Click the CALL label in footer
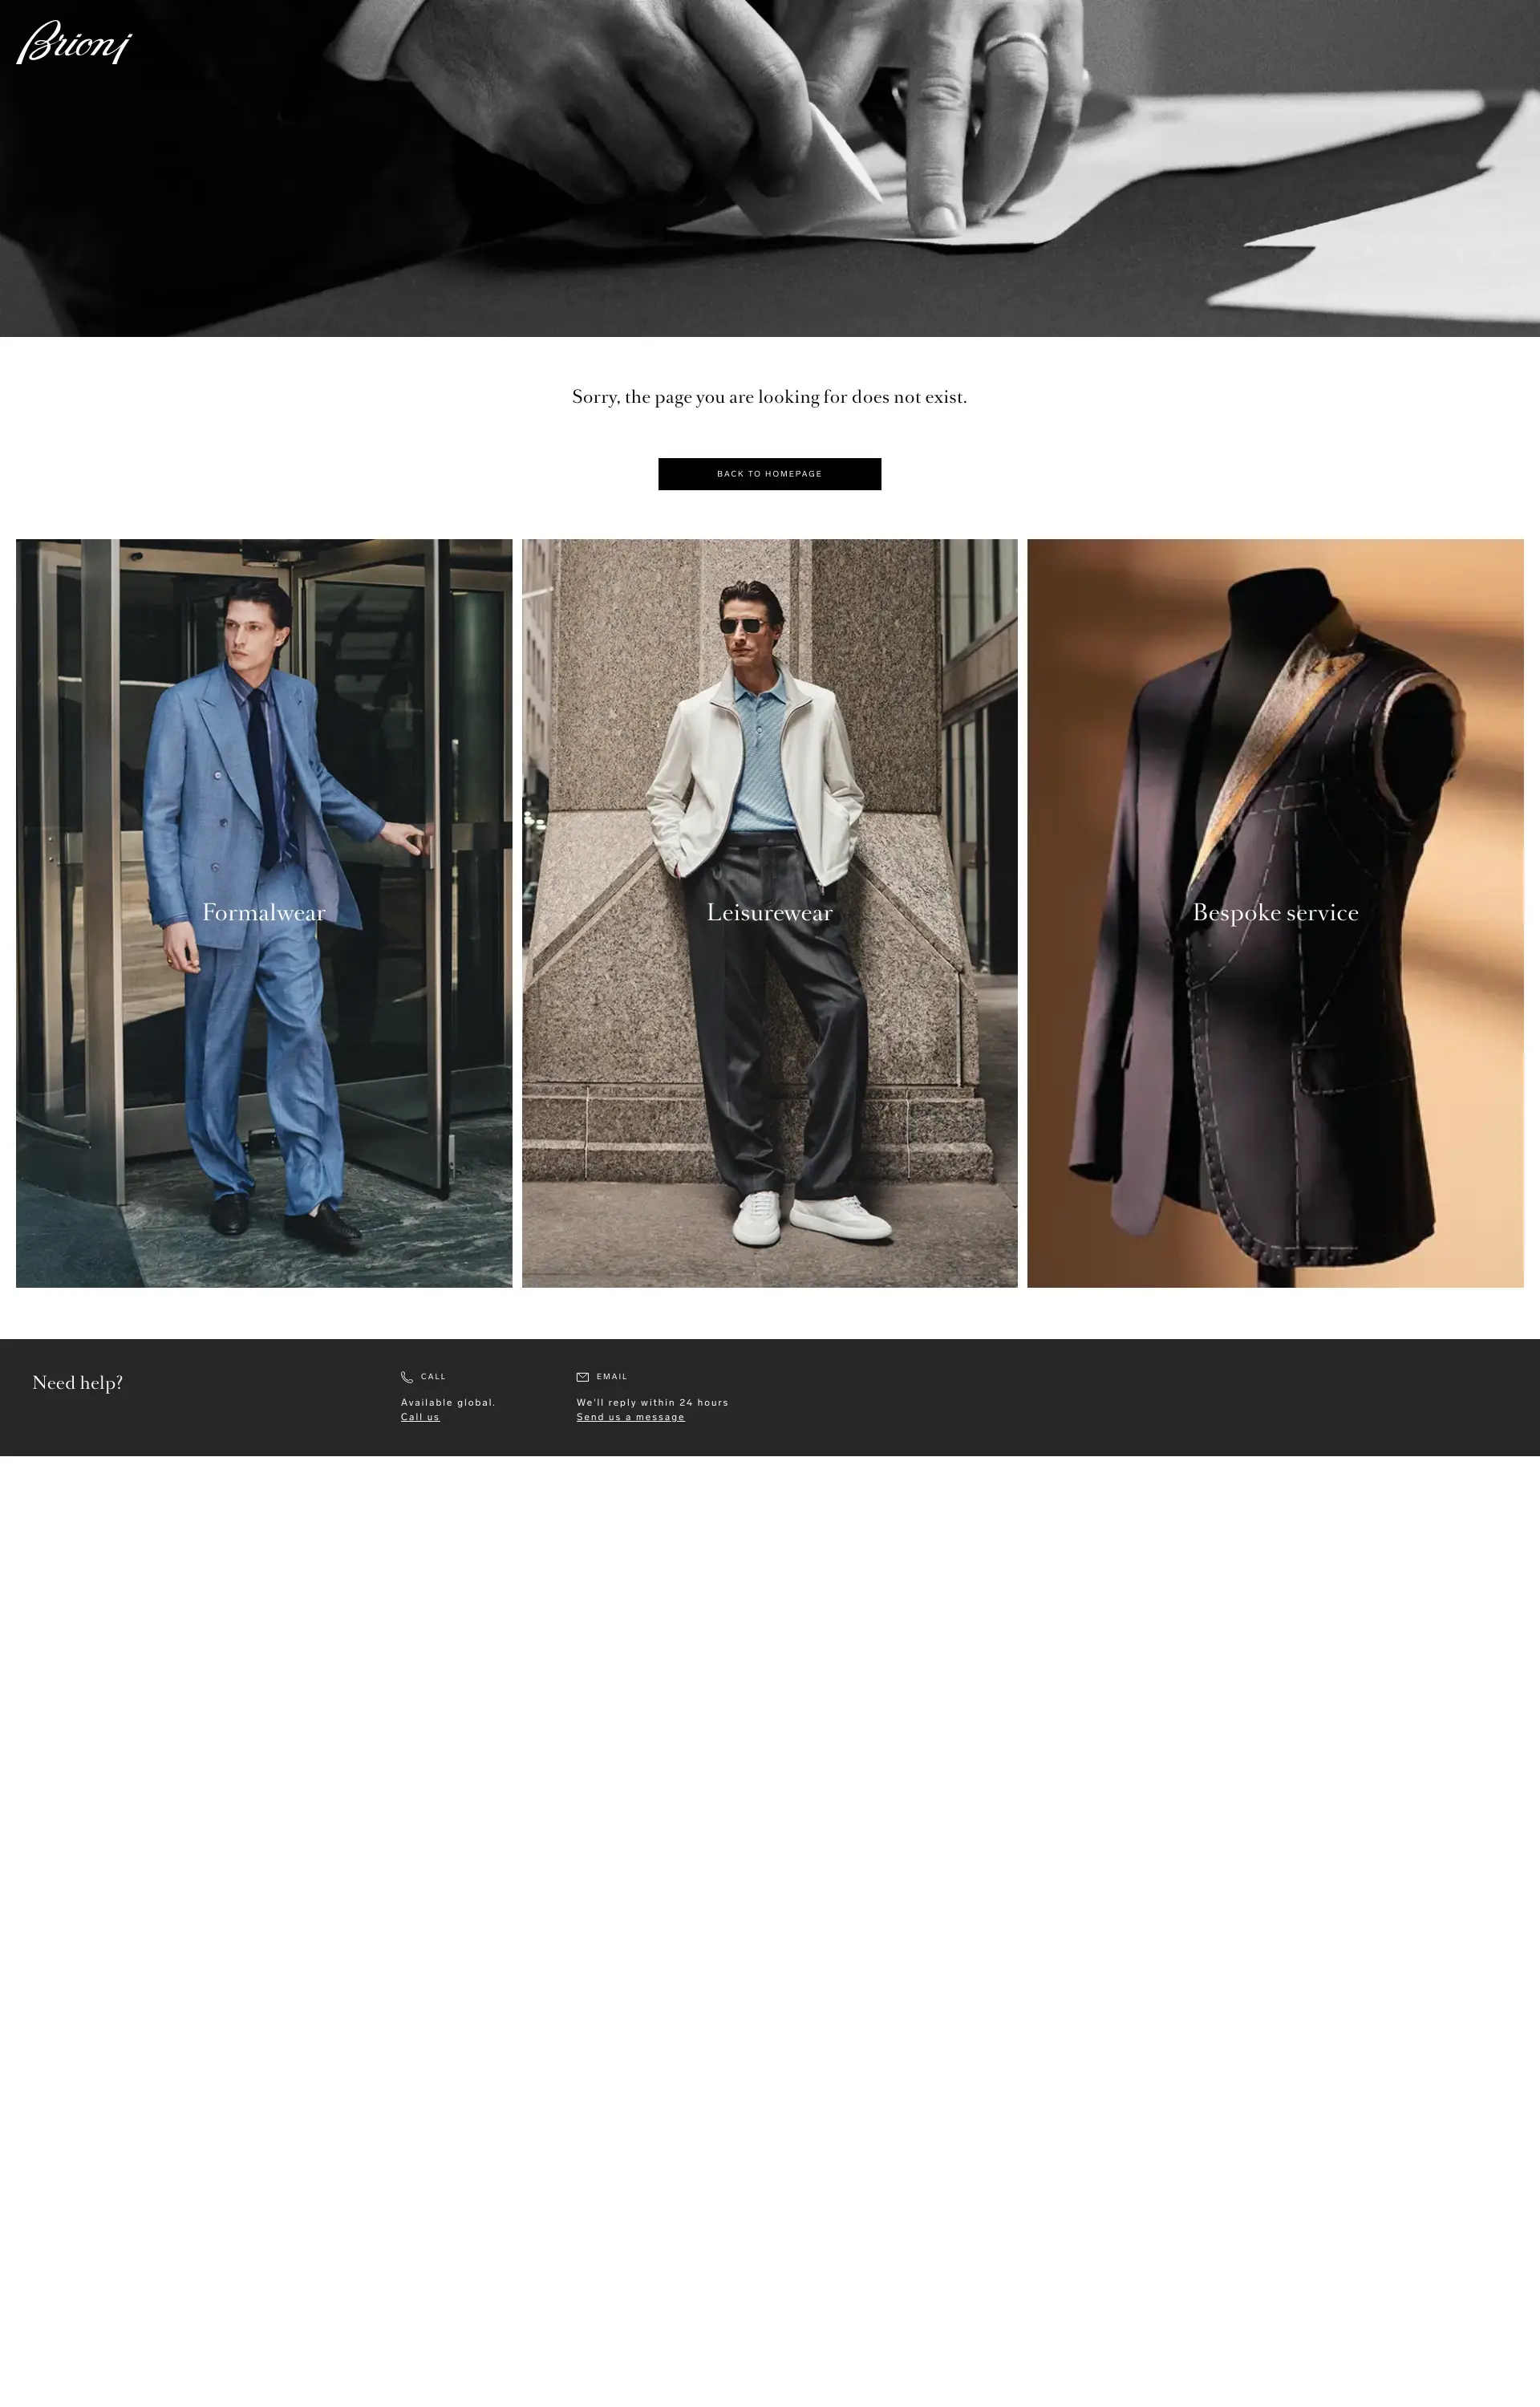This screenshot has height=2407, width=1540. click(x=433, y=1377)
